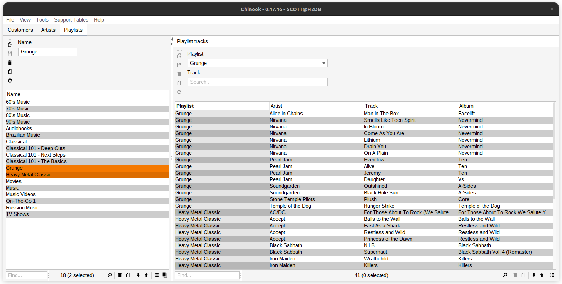This screenshot has height=284, width=562.
Task: Select the Playlists tab
Action: click(x=73, y=30)
